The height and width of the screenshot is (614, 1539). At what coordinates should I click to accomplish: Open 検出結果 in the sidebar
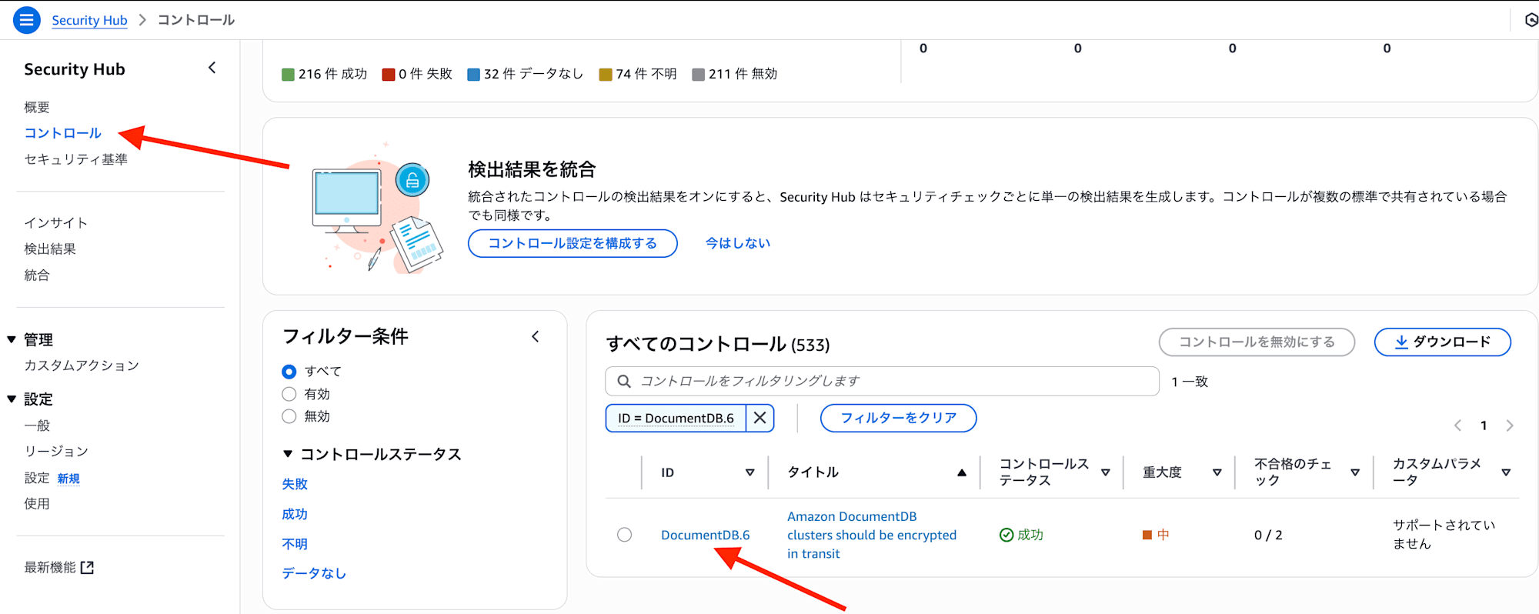[x=50, y=249]
